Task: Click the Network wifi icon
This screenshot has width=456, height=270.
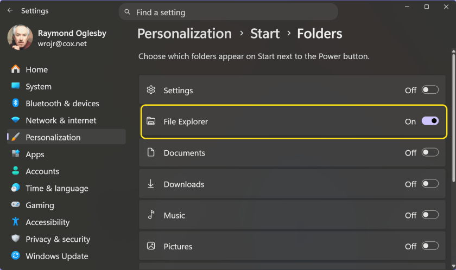Action: [x=15, y=120]
